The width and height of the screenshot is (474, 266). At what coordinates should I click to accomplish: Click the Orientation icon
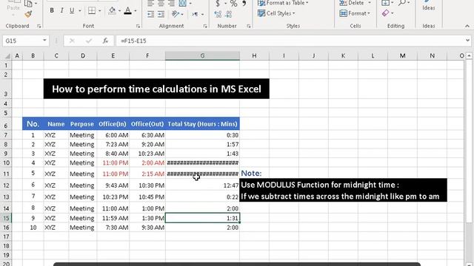(x=175, y=14)
